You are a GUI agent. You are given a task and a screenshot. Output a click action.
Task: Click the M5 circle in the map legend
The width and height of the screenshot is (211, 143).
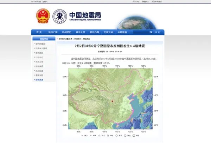pyautogui.click(x=100, y=136)
